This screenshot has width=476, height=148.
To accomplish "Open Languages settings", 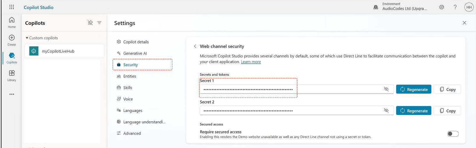I will pos(129,110).
